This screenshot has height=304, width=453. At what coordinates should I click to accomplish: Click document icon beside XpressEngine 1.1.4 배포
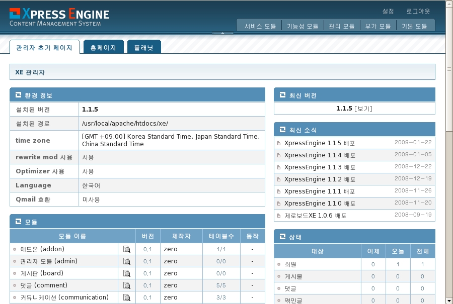tap(279, 155)
